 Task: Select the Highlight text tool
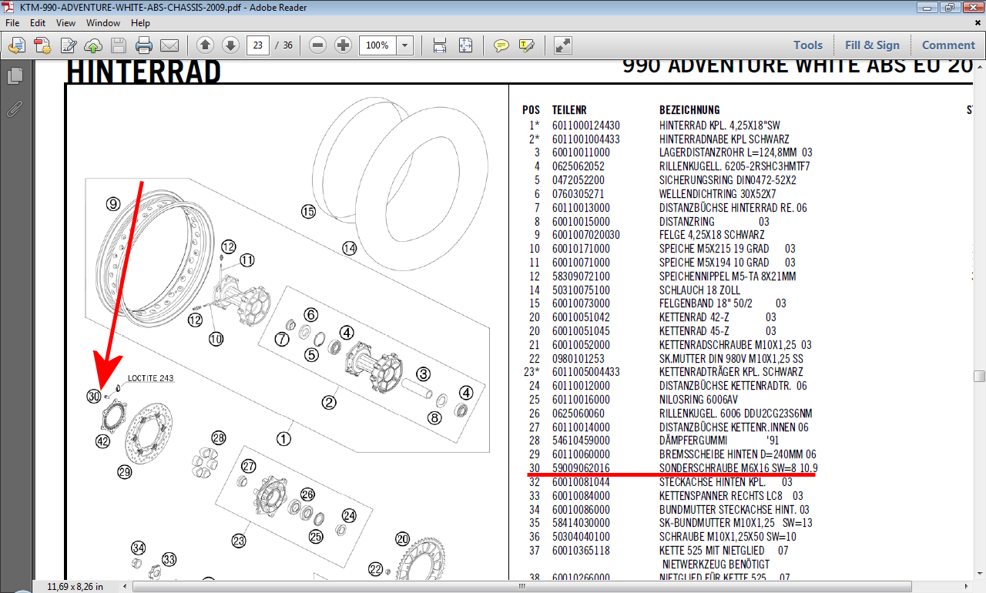(x=527, y=45)
